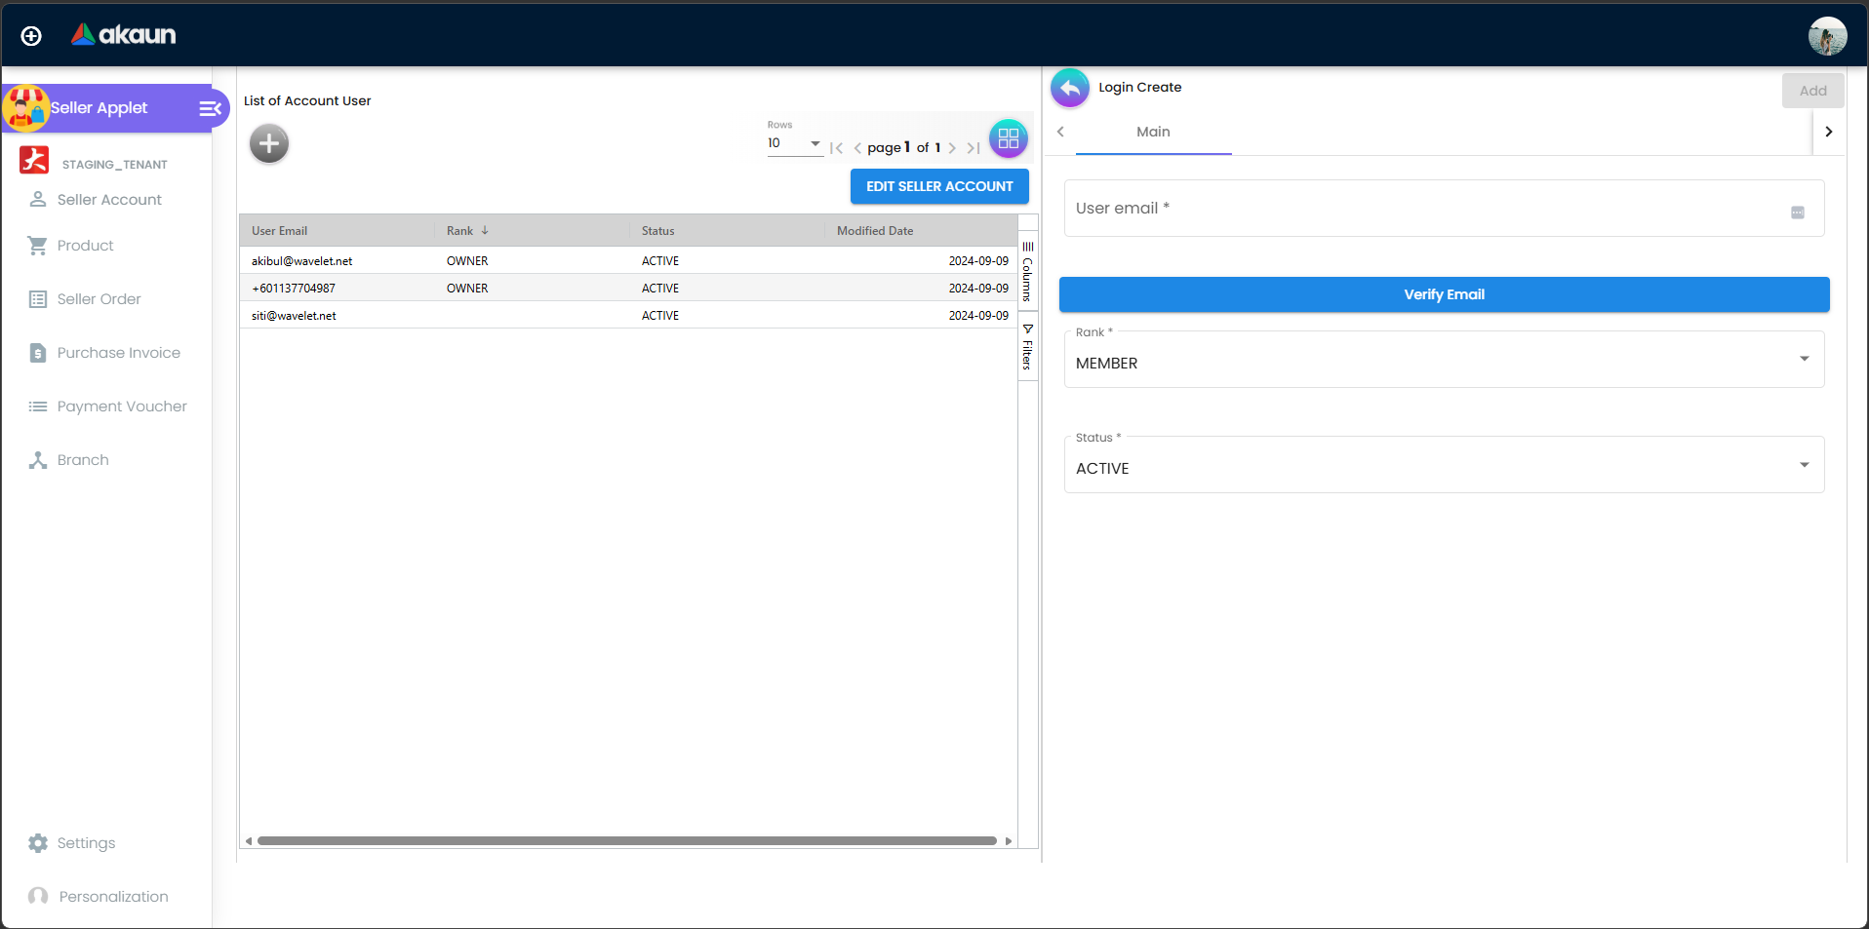Click the back arrow beside Login Create

1070,88
